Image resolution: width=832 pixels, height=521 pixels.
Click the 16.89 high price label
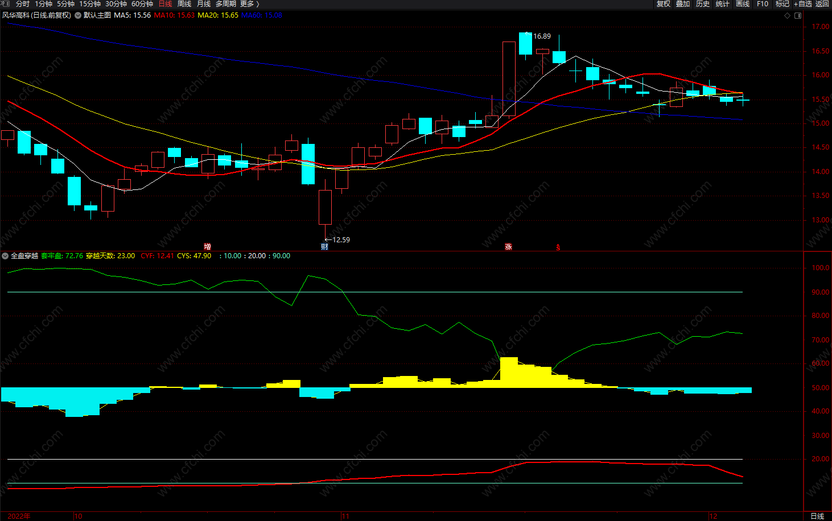(542, 36)
